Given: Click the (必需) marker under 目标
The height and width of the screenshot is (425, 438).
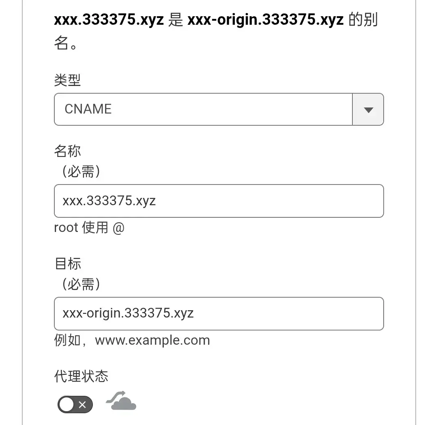Looking at the screenshot, I should [x=81, y=284].
